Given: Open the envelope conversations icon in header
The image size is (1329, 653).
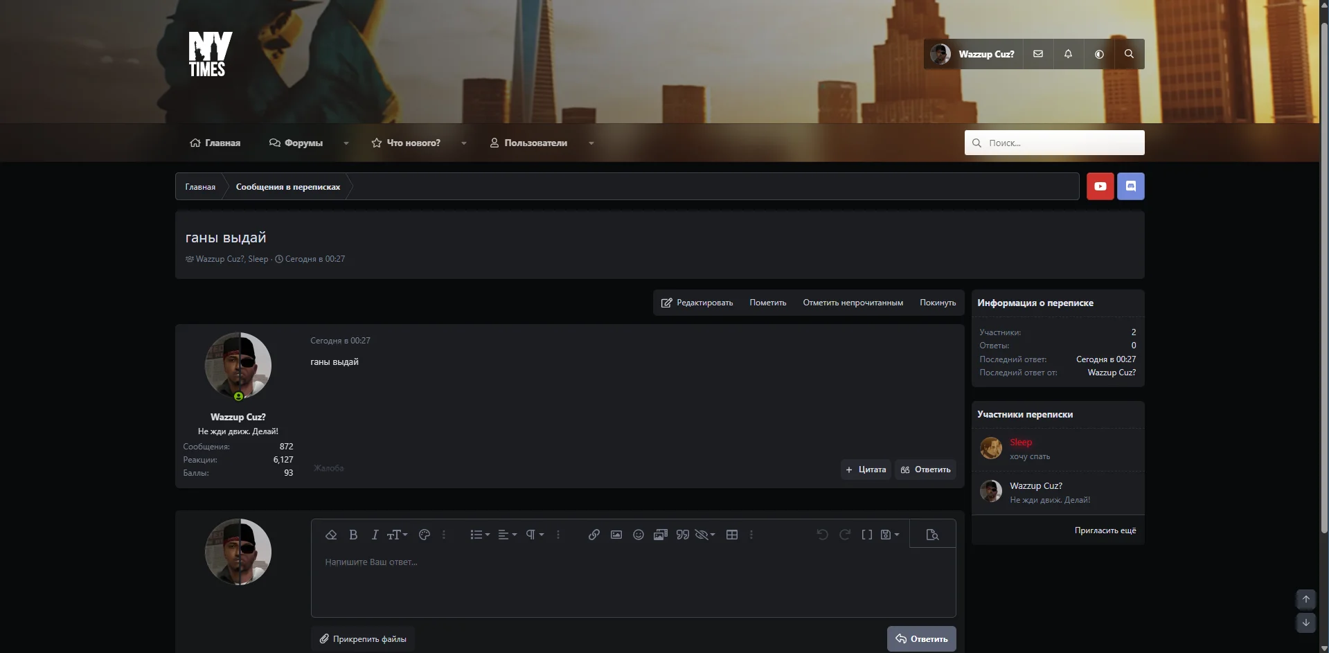Looking at the screenshot, I should (1037, 54).
